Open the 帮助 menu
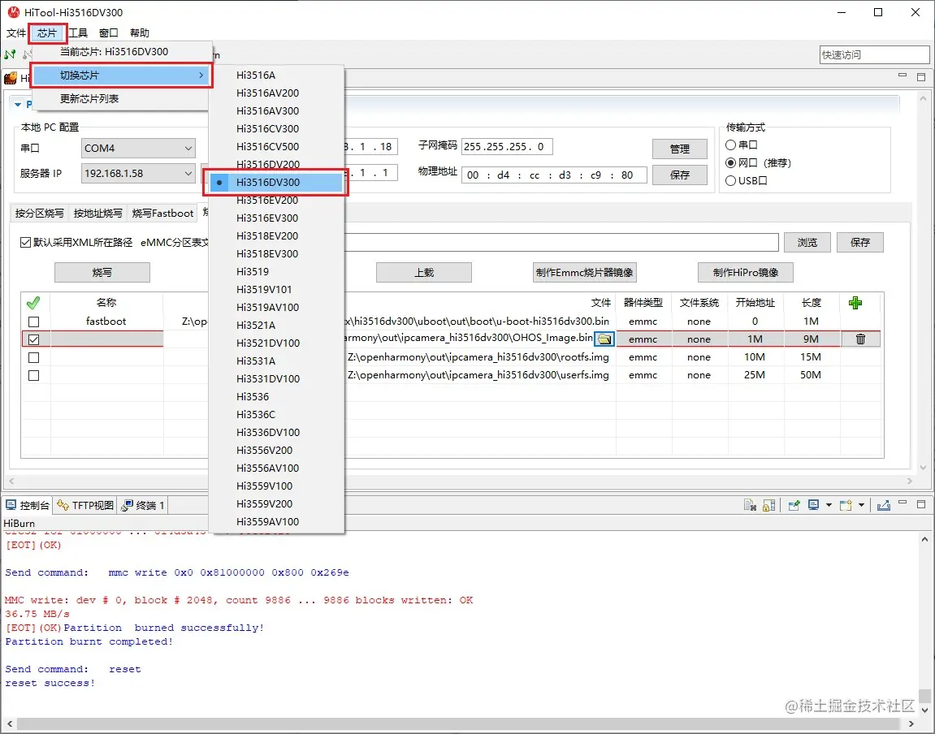The height and width of the screenshot is (734, 935). 140,32
